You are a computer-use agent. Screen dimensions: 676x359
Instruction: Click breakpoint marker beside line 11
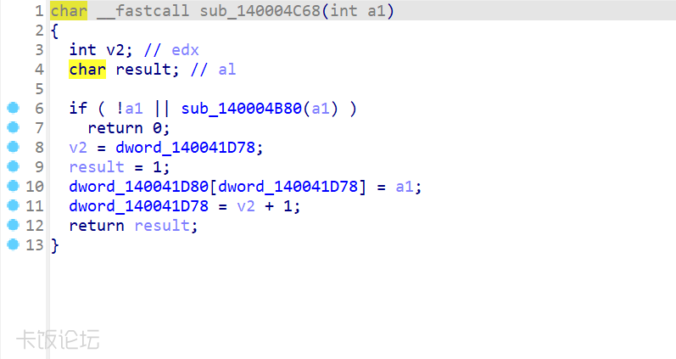(x=13, y=205)
